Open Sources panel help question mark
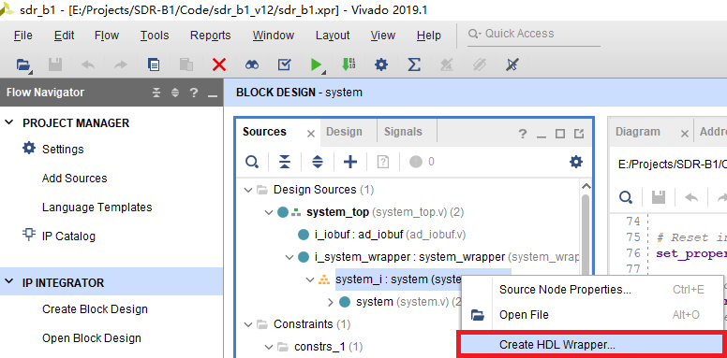 point(523,135)
